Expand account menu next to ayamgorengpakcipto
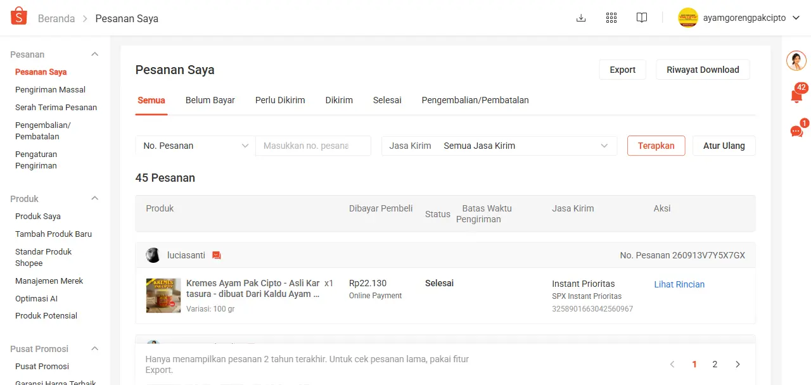Image resolution: width=811 pixels, height=385 pixels. tap(797, 18)
